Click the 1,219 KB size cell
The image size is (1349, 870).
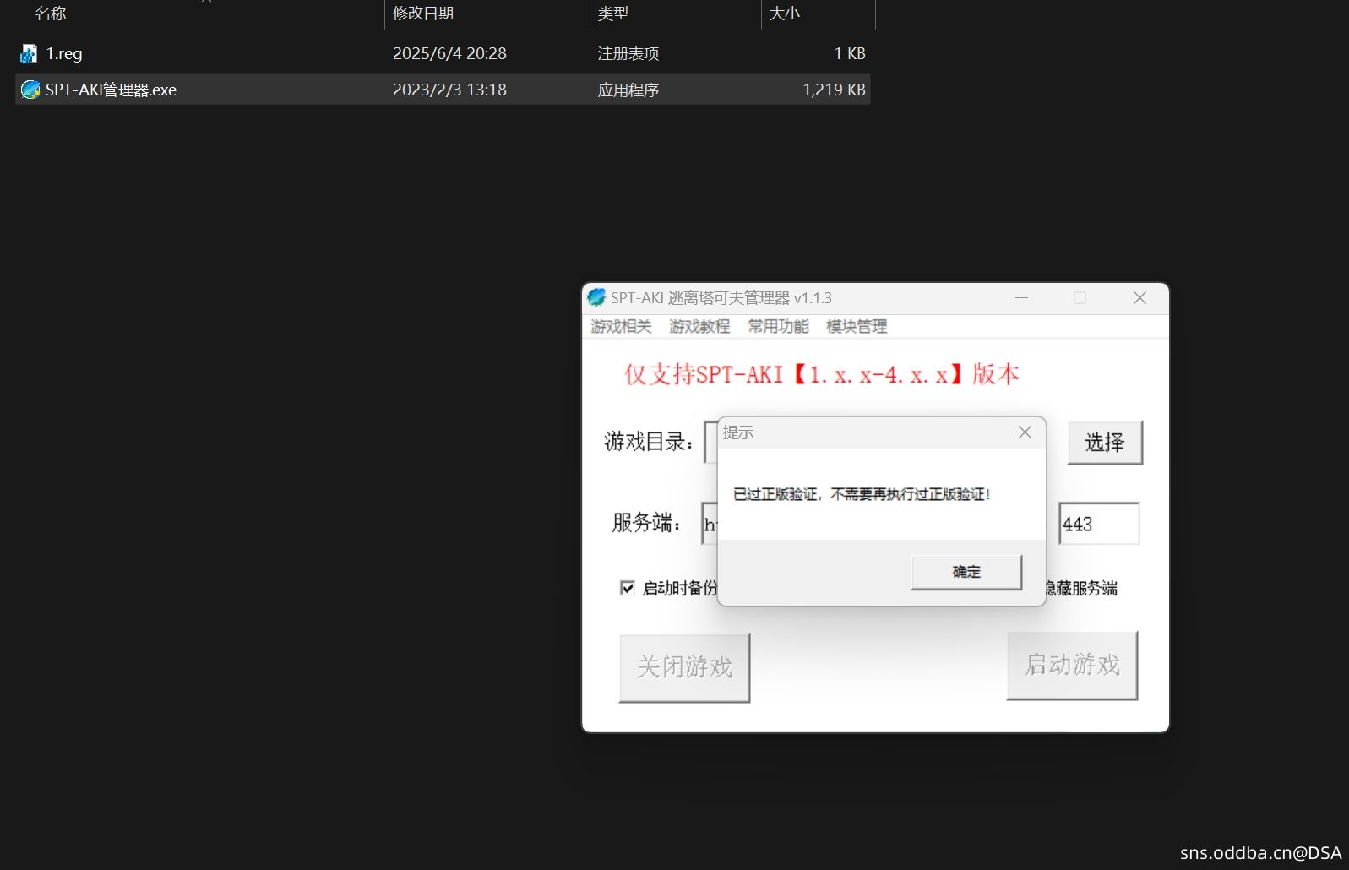pos(834,90)
